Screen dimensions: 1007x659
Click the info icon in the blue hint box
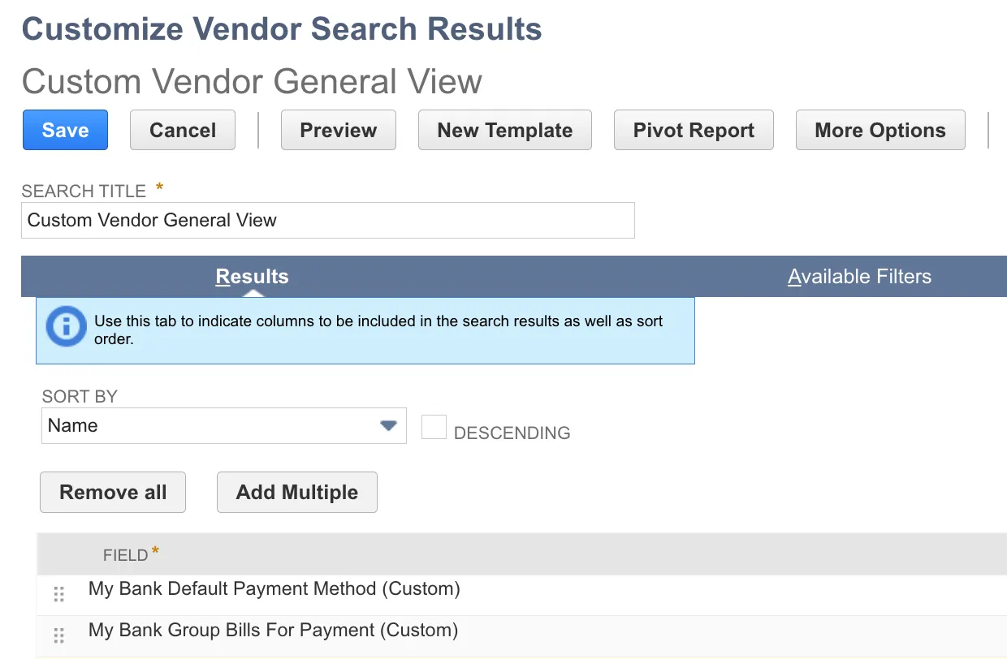pyautogui.click(x=66, y=326)
